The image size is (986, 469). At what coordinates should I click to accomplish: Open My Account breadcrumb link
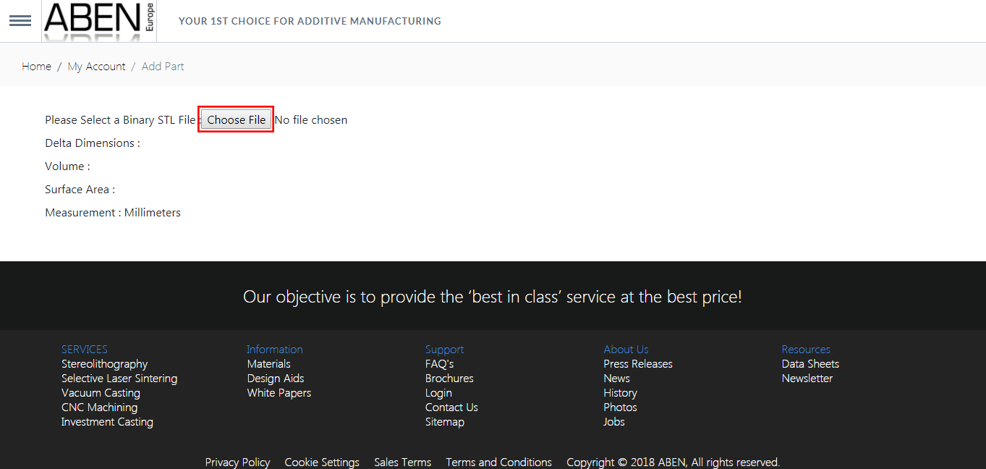tap(96, 67)
